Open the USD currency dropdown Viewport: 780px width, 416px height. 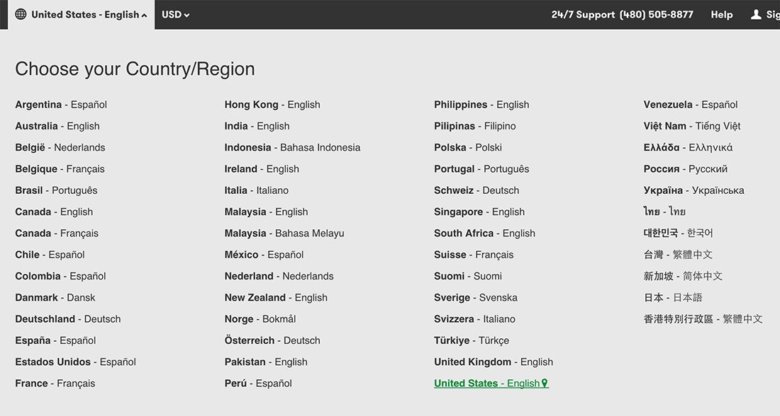pos(176,14)
